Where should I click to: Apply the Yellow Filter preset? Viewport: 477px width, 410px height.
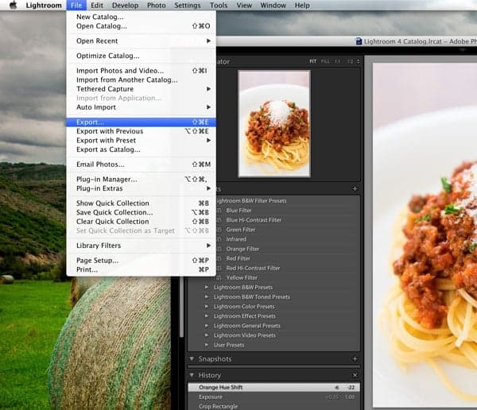click(x=242, y=277)
